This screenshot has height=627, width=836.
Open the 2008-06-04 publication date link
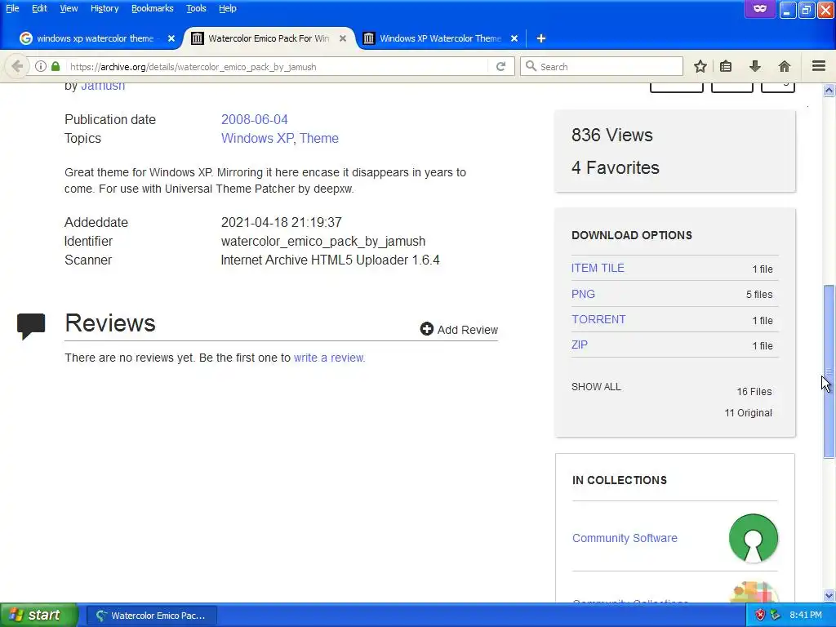[x=255, y=119]
